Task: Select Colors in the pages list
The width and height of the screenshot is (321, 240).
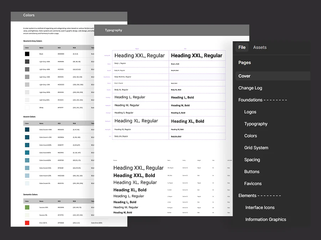Action: pos(250,136)
